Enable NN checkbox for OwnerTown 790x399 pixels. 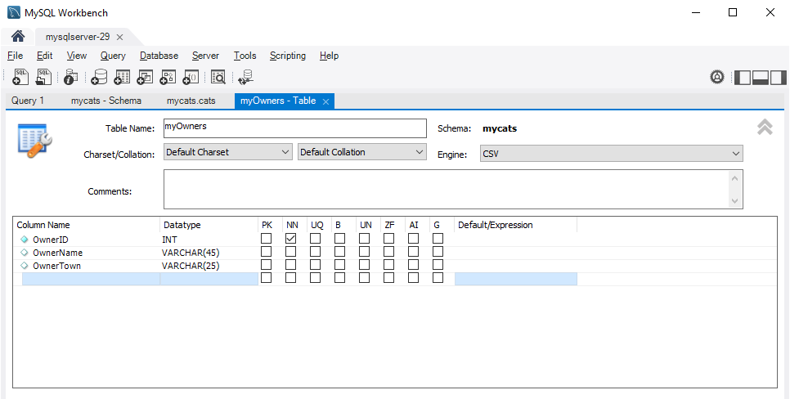290,264
